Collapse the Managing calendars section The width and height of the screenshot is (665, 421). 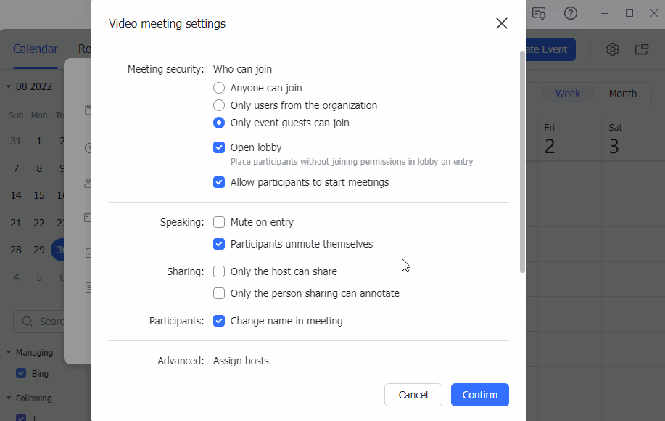tap(9, 353)
